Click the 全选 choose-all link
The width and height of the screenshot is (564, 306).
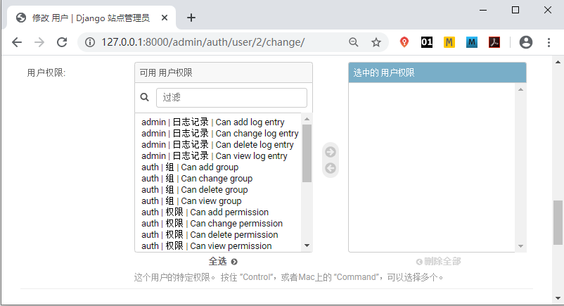223,262
